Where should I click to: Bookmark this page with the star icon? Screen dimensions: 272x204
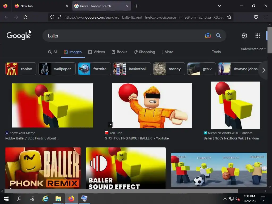[229, 17]
